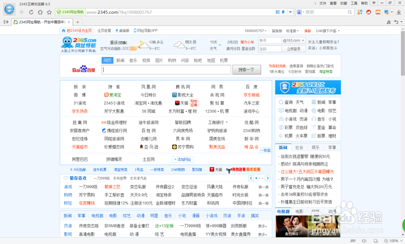The image size is (405, 244).
Task: Click the 2345 browser logo
Action: coord(9,9)
